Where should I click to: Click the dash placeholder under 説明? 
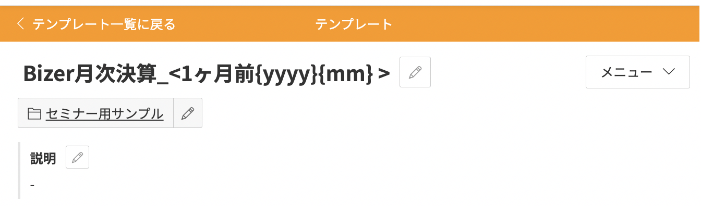coord(32,185)
